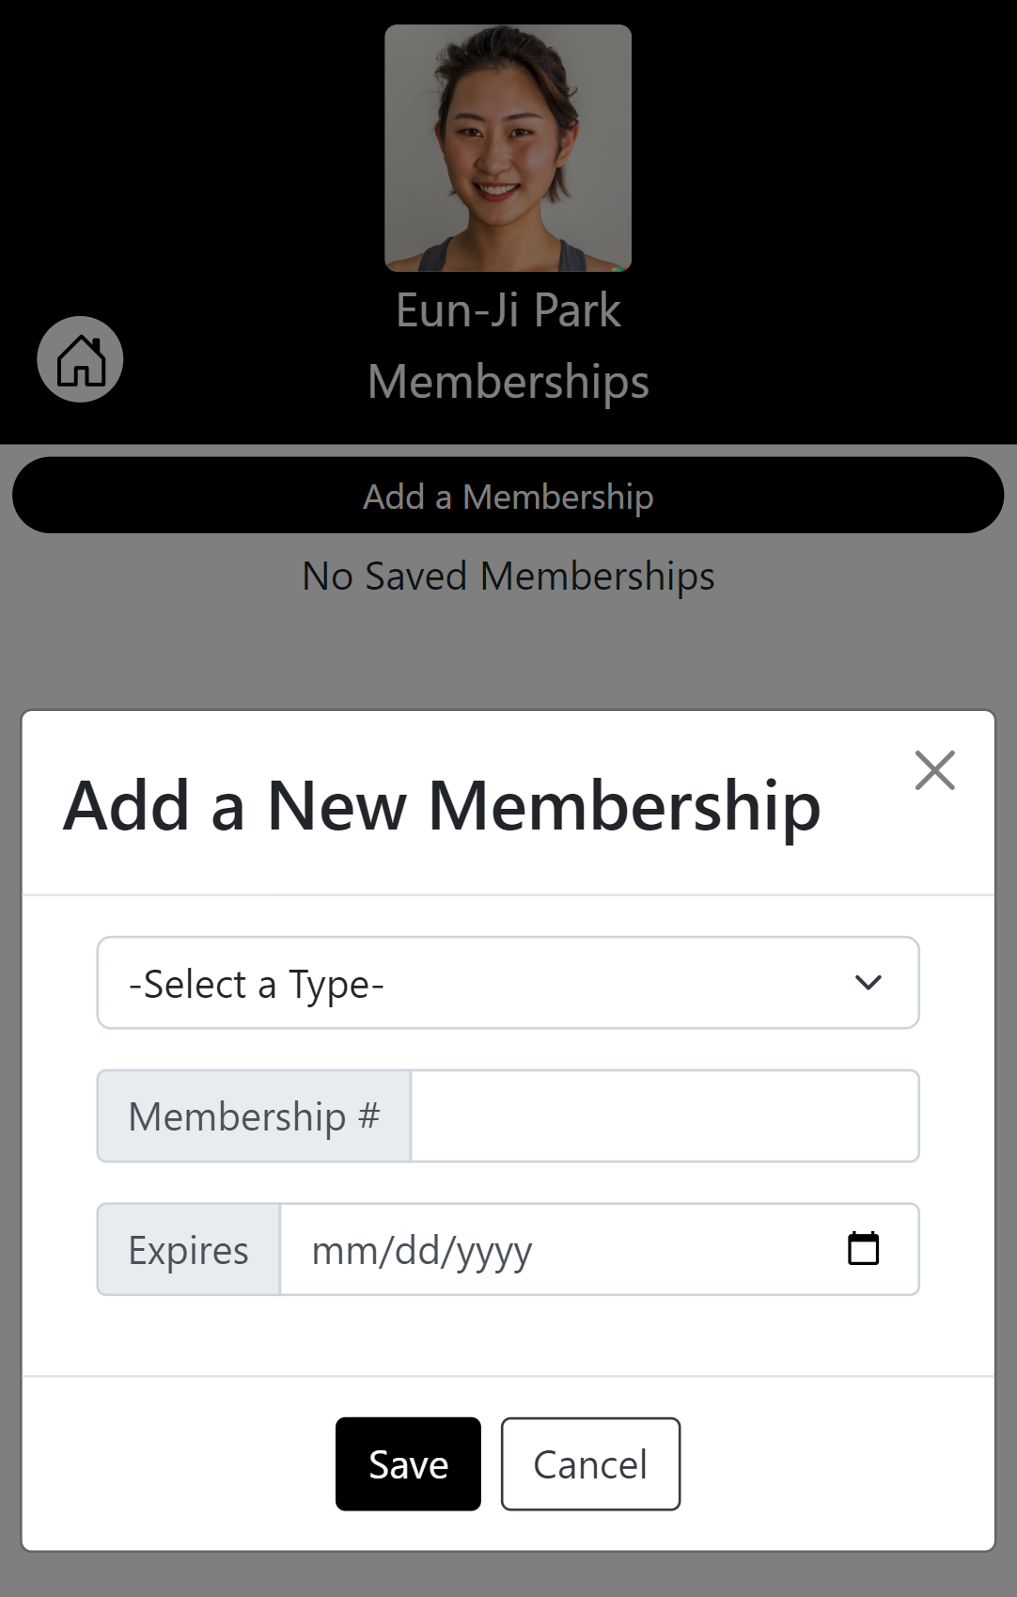Save the new membership

[x=408, y=1464]
